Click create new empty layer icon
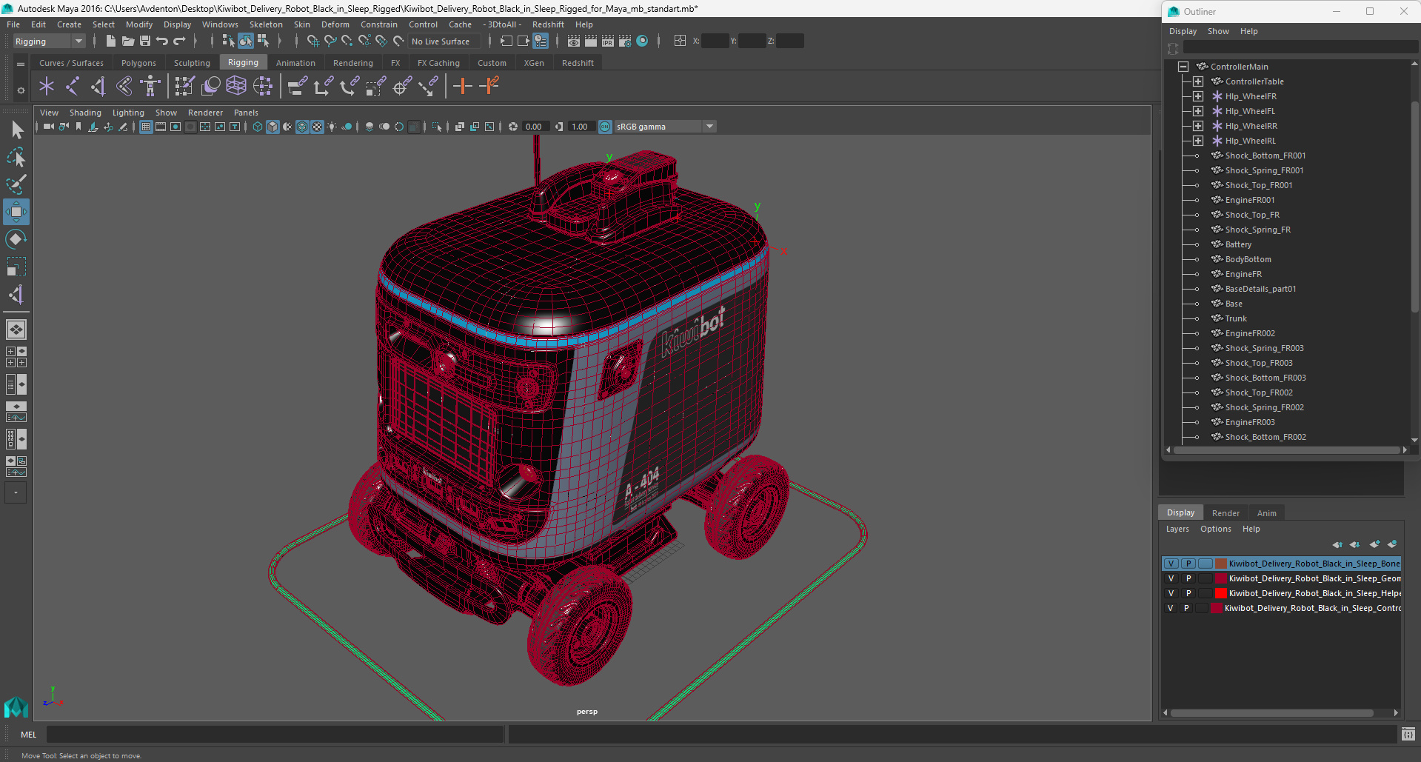The width and height of the screenshot is (1421, 762). [1374, 545]
